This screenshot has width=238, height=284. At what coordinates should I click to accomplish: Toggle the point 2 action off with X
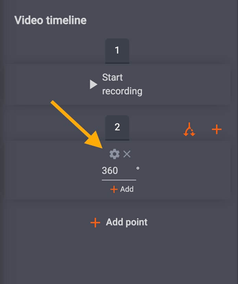127,154
